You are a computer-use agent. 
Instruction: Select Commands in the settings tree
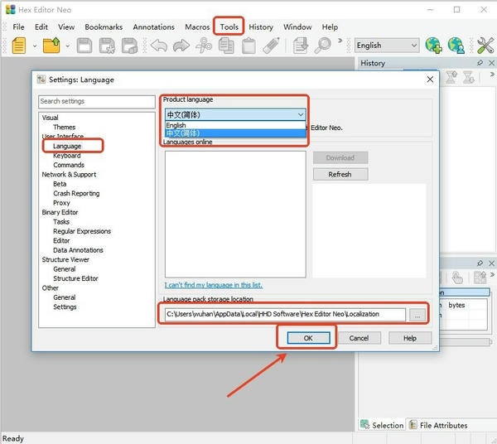69,165
